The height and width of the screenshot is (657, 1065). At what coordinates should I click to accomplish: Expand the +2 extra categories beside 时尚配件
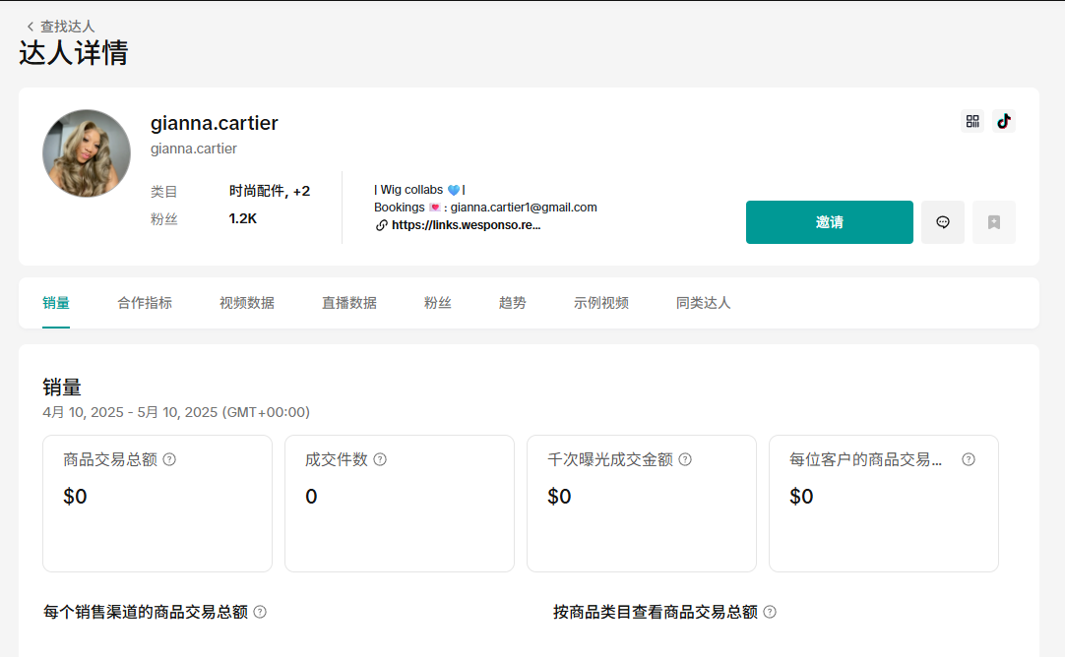(x=300, y=191)
